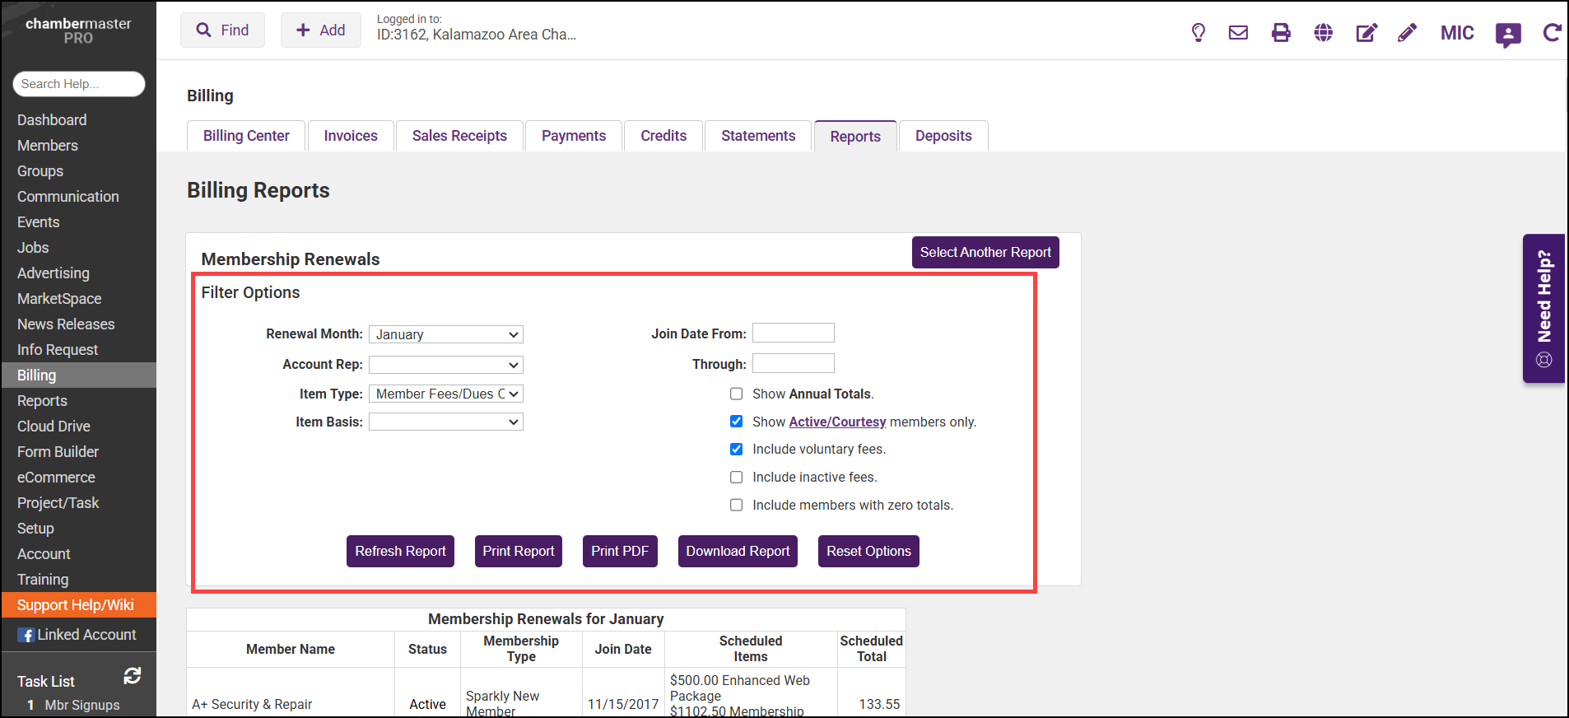Click the printer icon in header
This screenshot has width=1569, height=718.
1281,33
